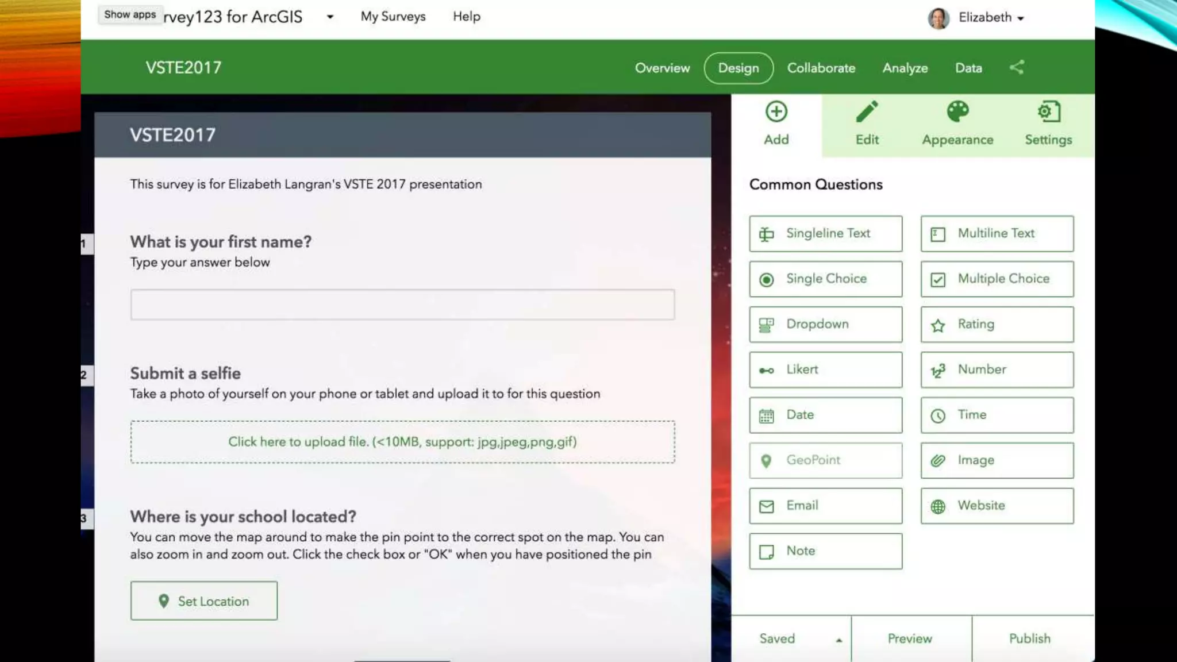Add a Single Choice question

[x=825, y=279]
